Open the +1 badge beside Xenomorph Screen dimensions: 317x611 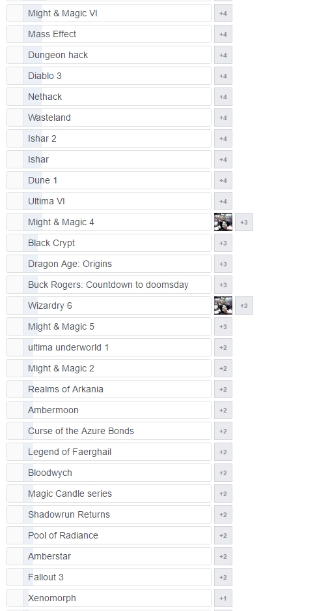click(223, 598)
